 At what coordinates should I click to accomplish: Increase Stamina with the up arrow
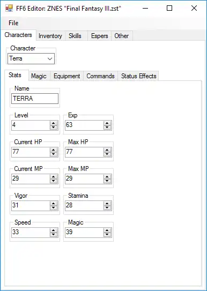[107, 203]
